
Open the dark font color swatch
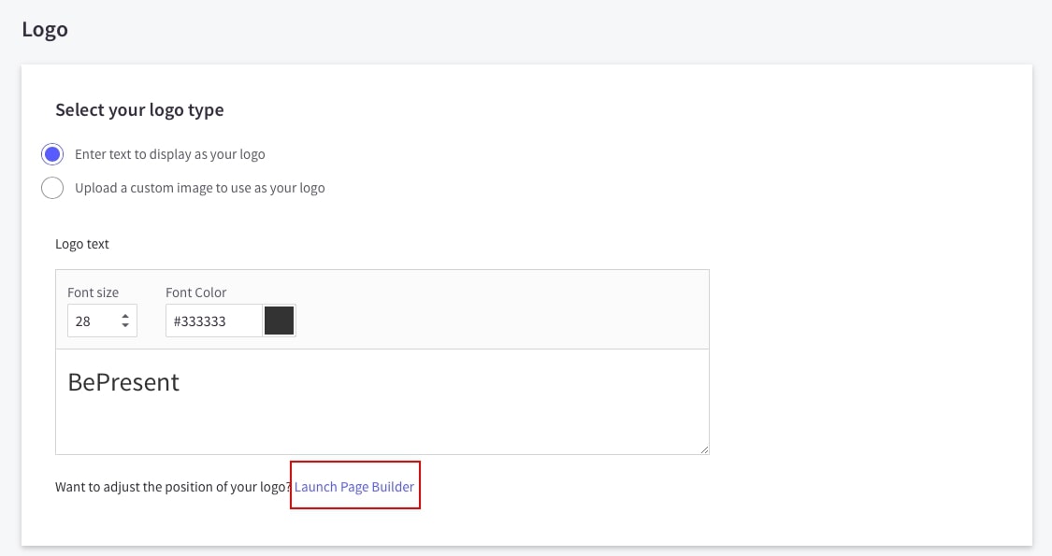pyautogui.click(x=280, y=321)
